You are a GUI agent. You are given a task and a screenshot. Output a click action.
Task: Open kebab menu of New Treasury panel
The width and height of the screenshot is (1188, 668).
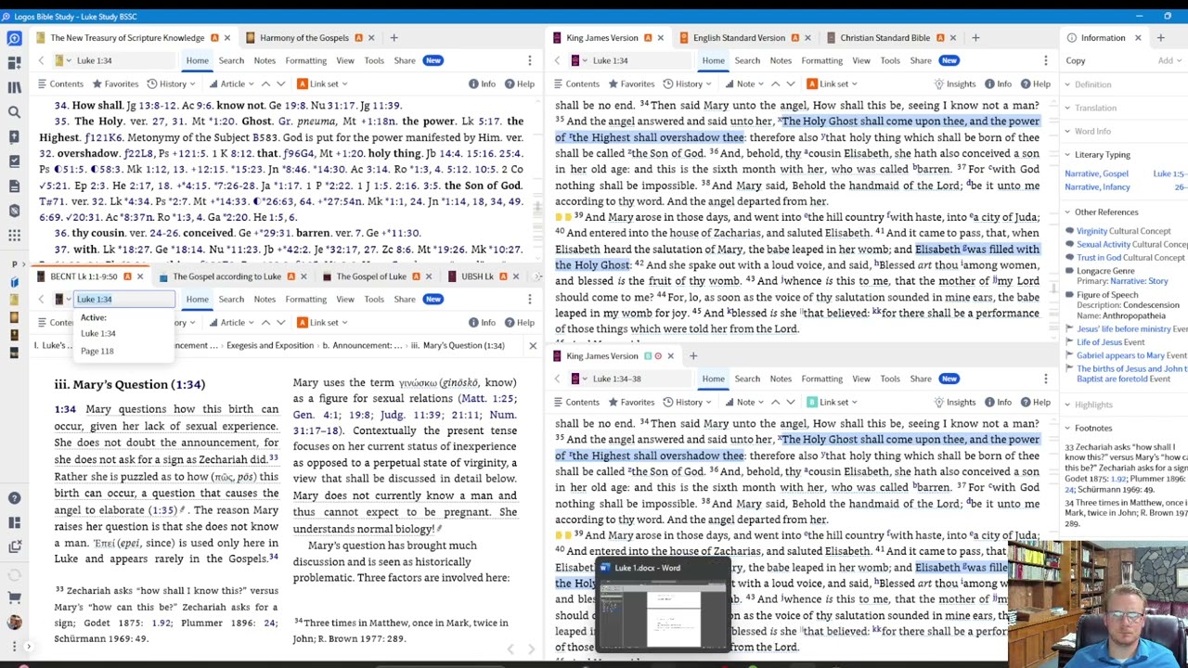click(530, 60)
